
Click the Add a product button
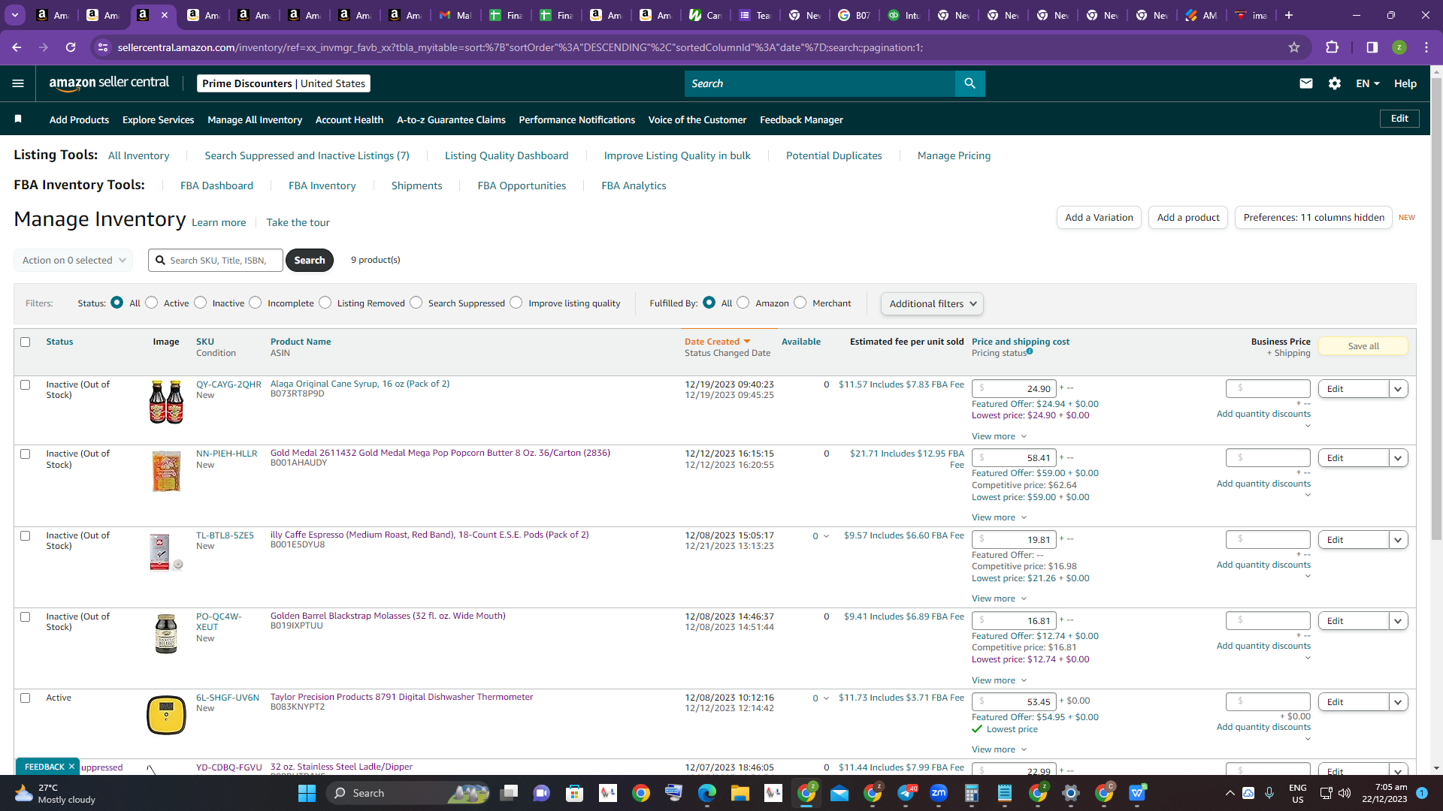pyautogui.click(x=1188, y=218)
